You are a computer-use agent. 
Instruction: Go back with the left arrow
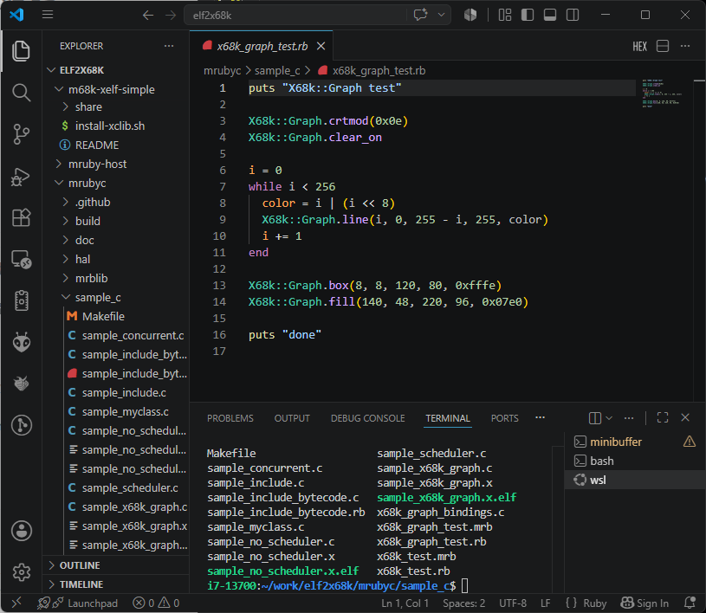147,16
